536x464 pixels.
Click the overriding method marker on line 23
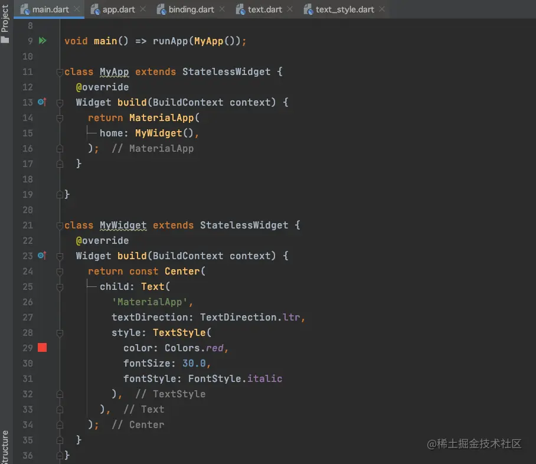41,256
